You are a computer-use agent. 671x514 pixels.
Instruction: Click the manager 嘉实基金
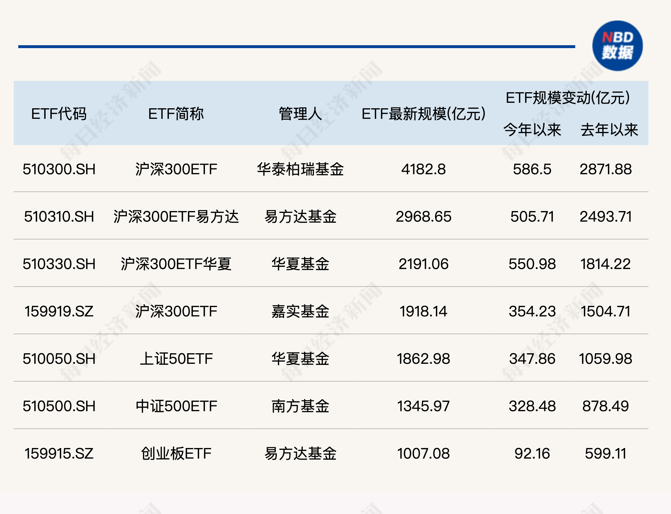pos(300,311)
